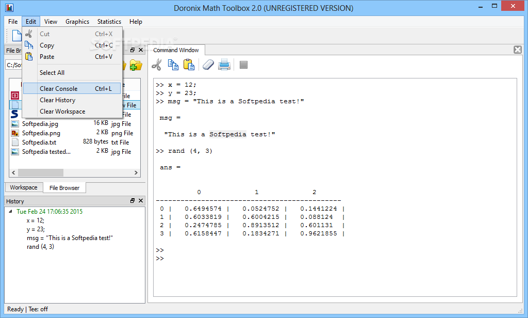Select Softpedia tested... file name
This screenshot has width=528, height=318.
[x=46, y=152]
